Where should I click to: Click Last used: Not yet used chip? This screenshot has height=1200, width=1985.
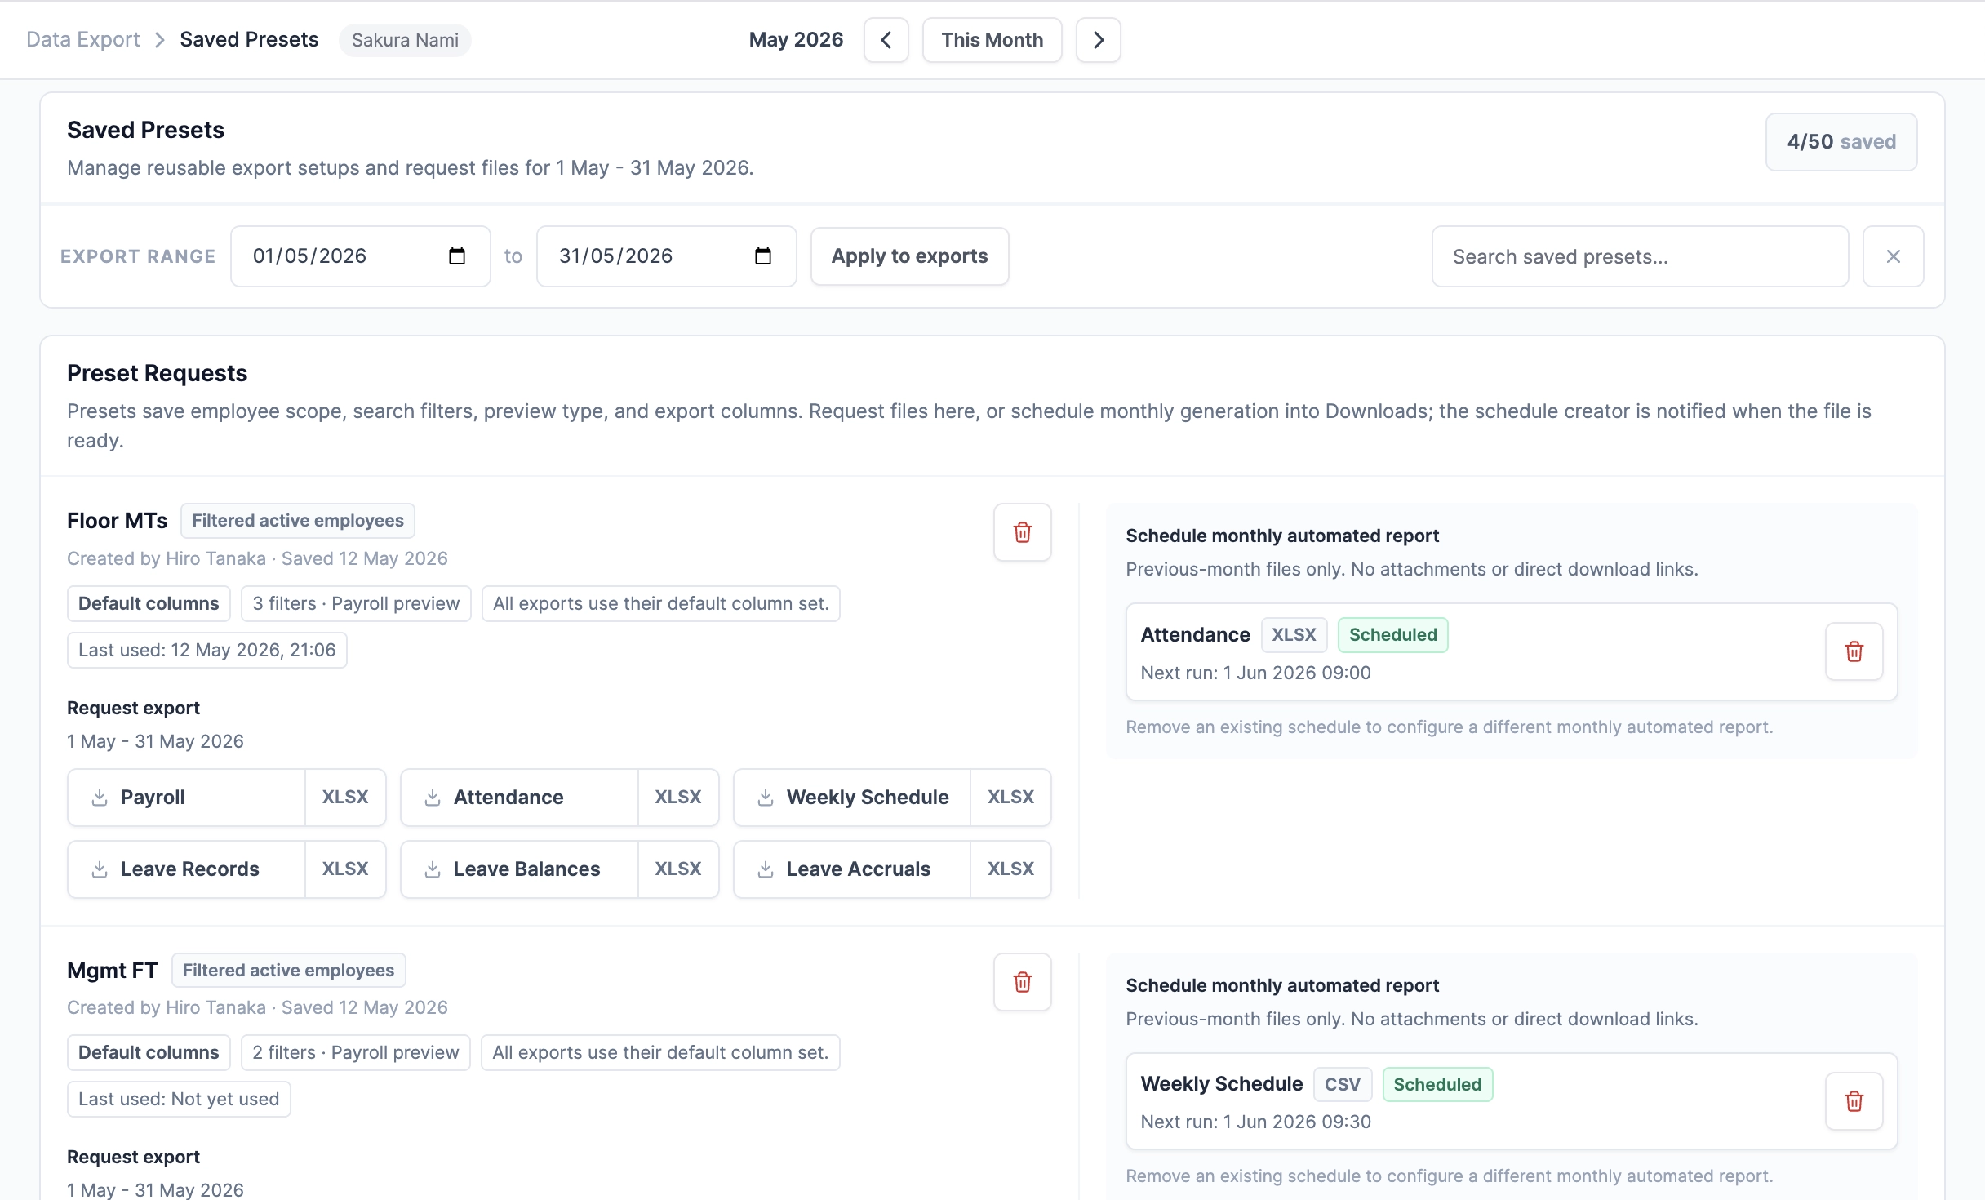(x=179, y=1100)
